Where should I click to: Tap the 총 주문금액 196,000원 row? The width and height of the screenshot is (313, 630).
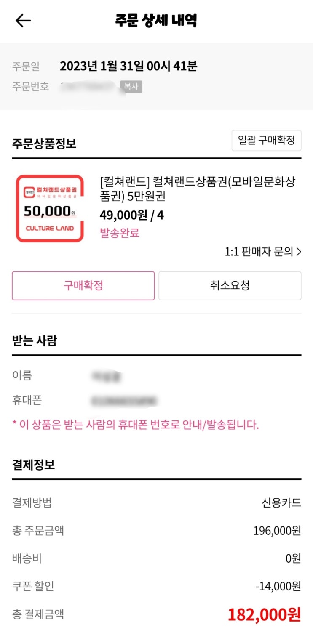point(157,530)
